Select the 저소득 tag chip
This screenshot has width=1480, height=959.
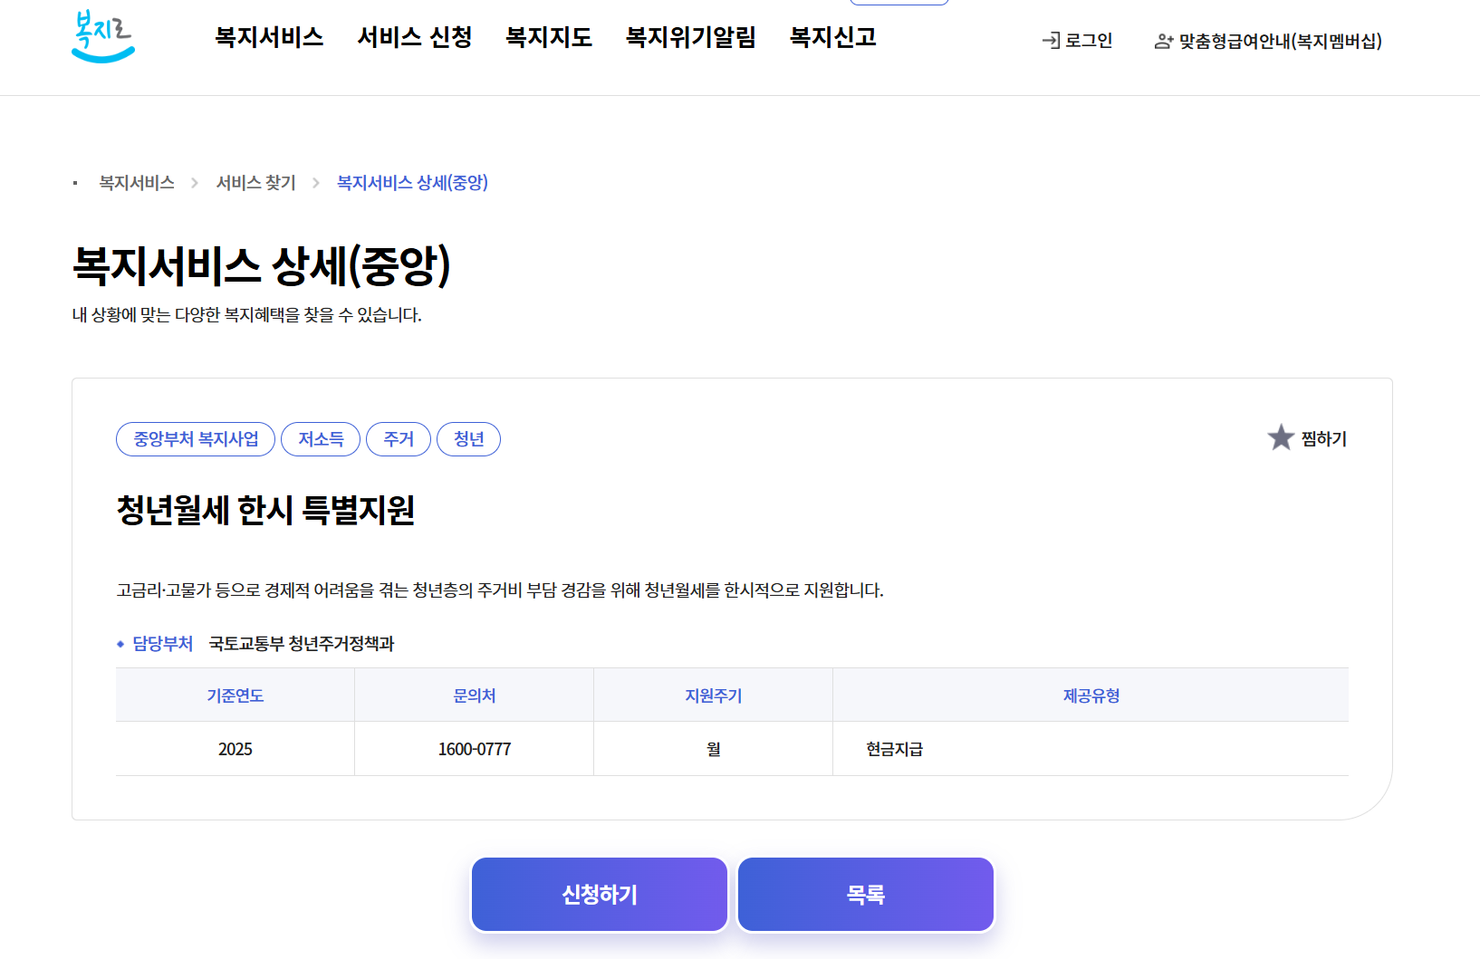tap(321, 438)
